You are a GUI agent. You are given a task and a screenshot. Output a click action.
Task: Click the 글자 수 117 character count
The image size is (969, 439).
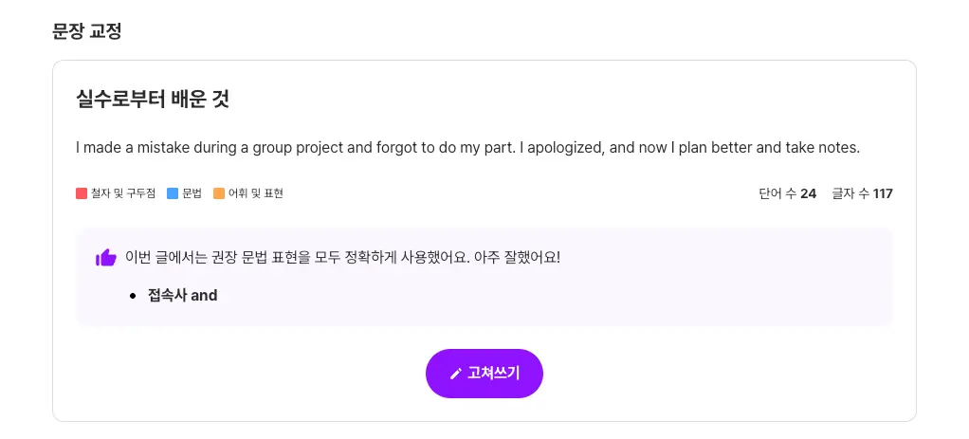(x=862, y=193)
